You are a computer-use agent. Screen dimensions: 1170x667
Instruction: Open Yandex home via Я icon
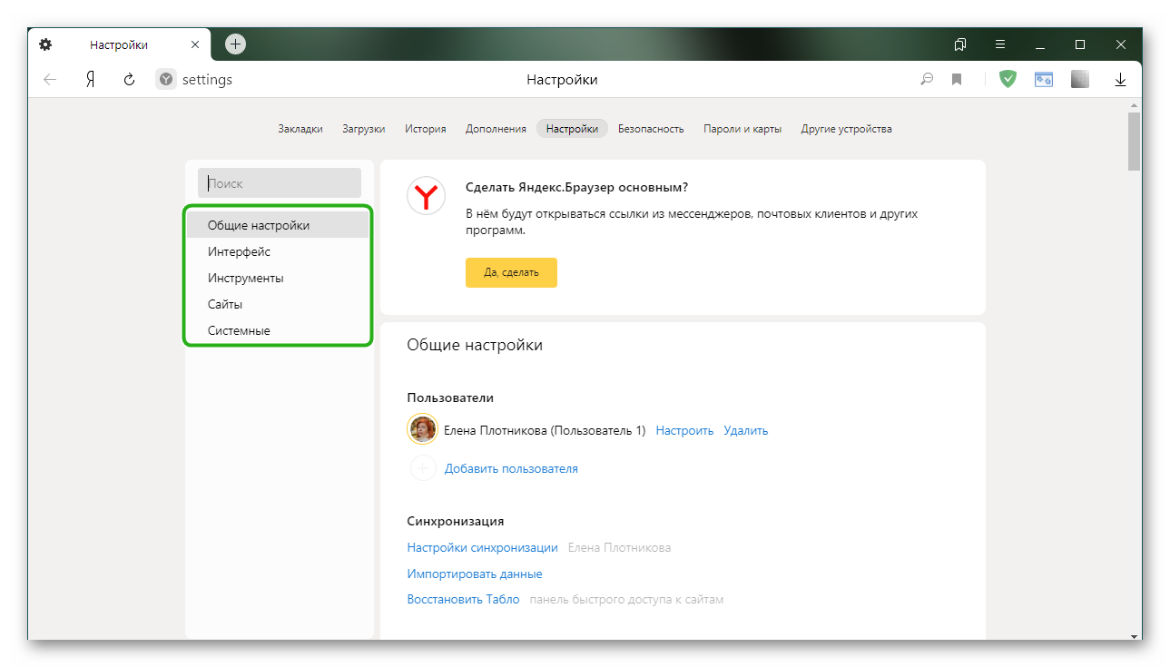tap(90, 80)
